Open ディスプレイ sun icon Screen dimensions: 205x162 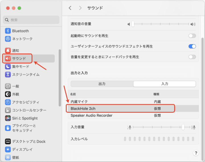(8, 149)
